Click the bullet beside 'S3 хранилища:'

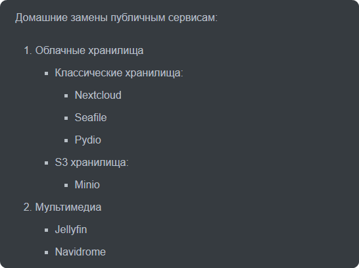(x=47, y=163)
